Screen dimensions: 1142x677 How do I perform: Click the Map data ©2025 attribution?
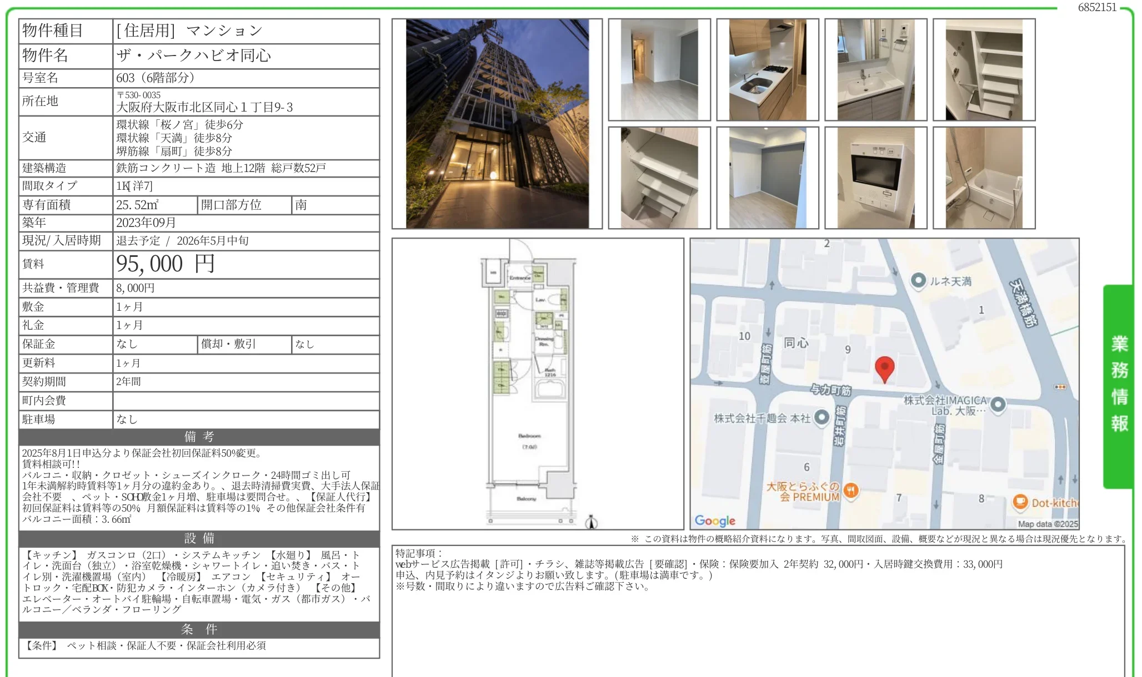pyautogui.click(x=1047, y=524)
